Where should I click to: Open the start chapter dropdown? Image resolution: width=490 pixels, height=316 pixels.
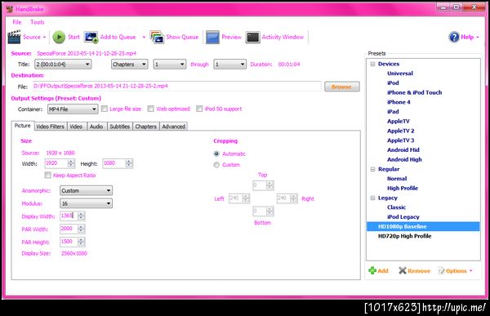[170, 65]
